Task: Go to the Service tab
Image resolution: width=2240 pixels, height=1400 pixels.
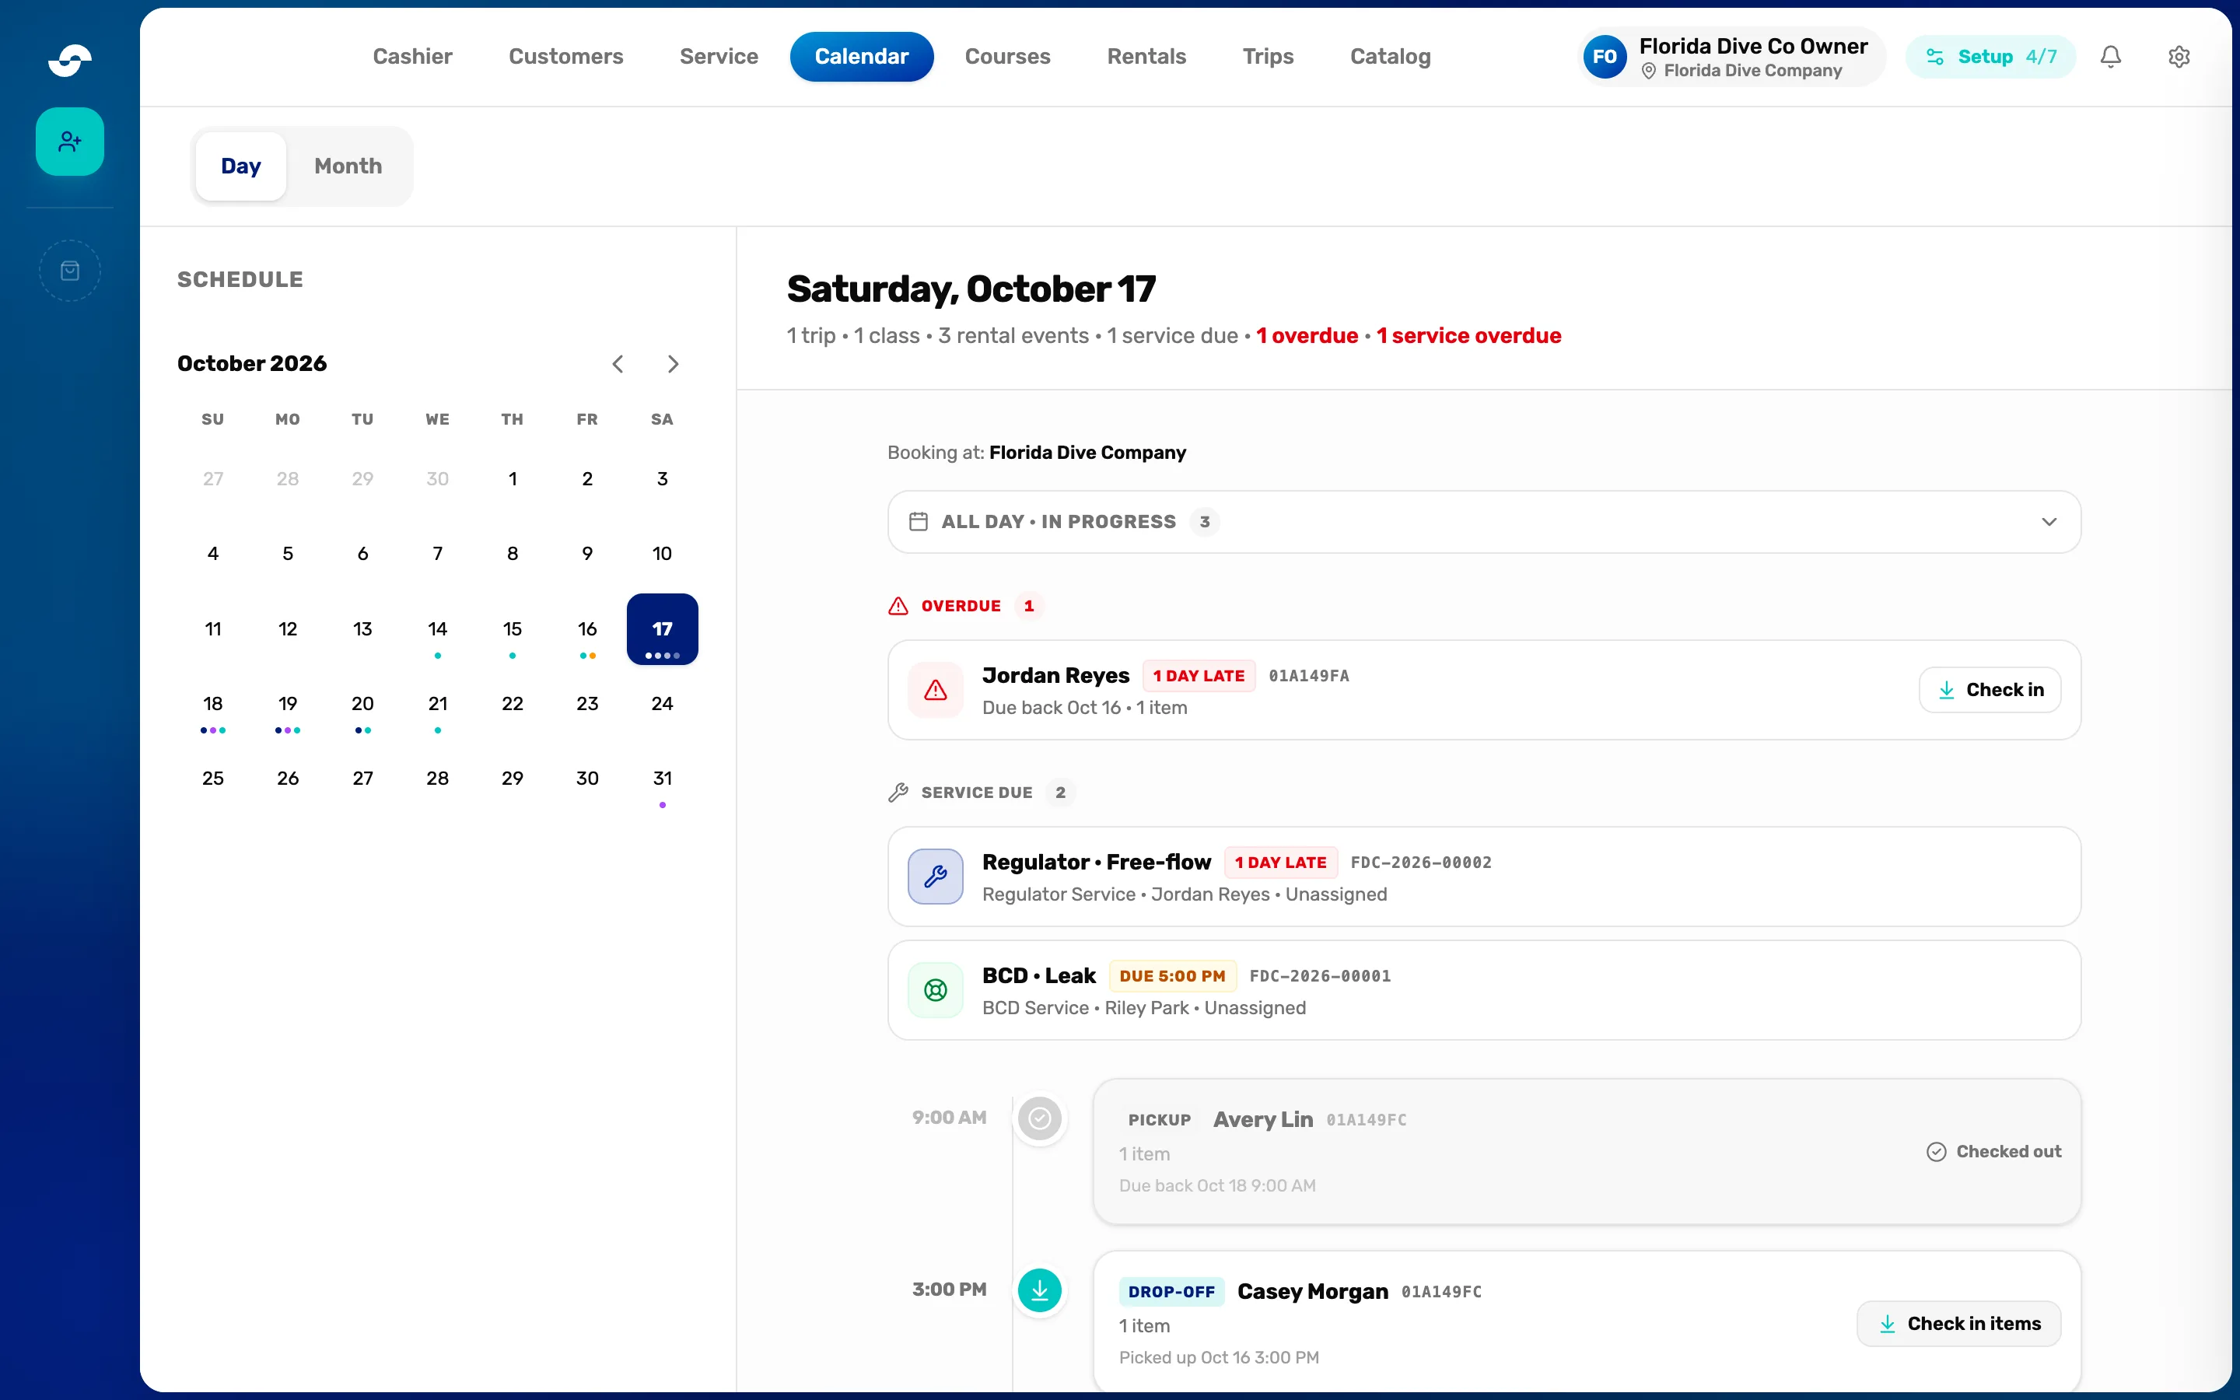Action: 719,57
